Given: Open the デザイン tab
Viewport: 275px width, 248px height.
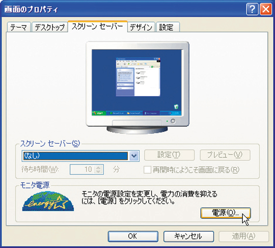Looking at the screenshot, I should 141,27.
